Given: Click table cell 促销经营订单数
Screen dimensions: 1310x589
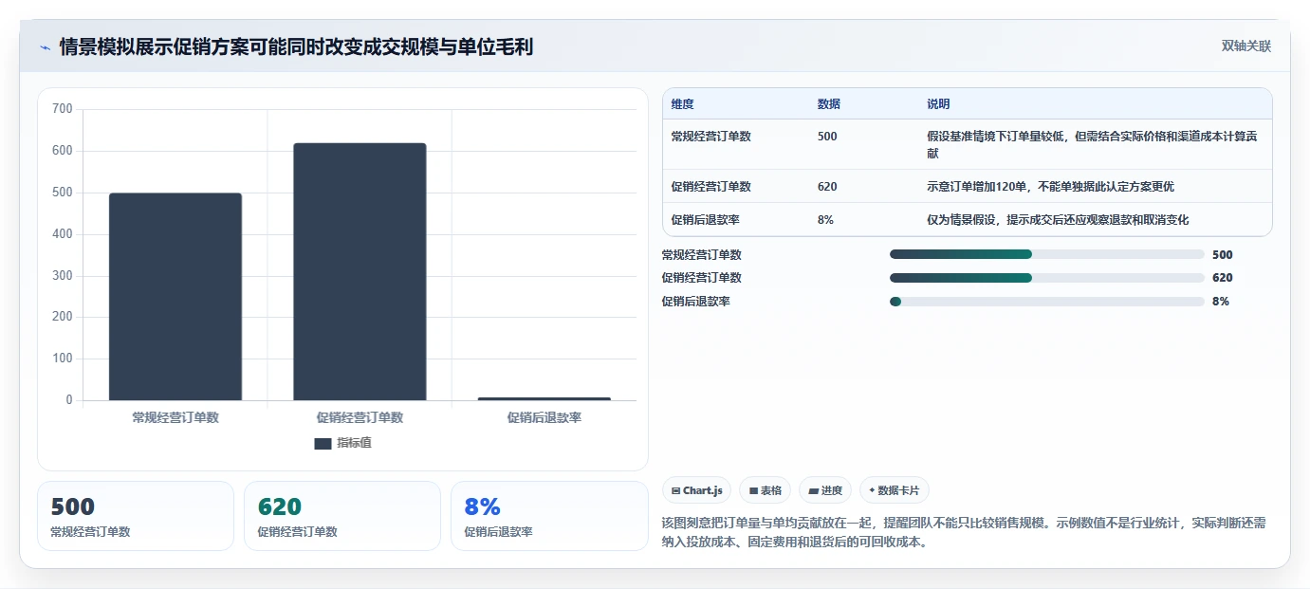Looking at the screenshot, I should tap(710, 187).
